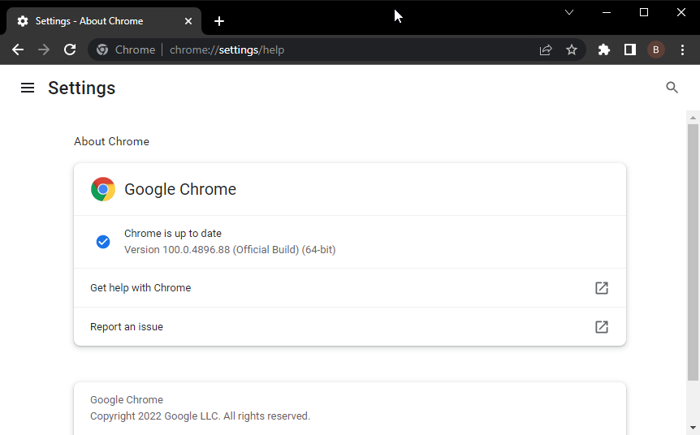Viewport: 700px width, 435px height.
Task: Expand the tab search dropdown arrow
Action: coord(569,12)
